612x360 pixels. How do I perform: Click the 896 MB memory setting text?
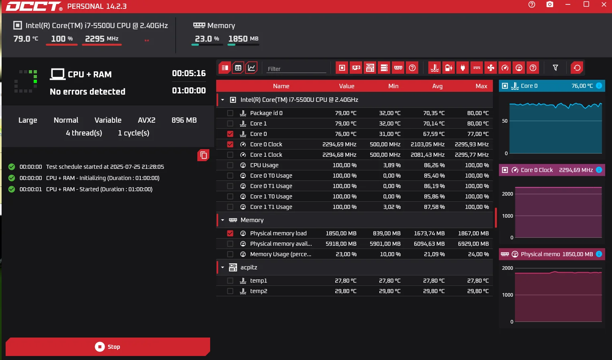tap(184, 120)
